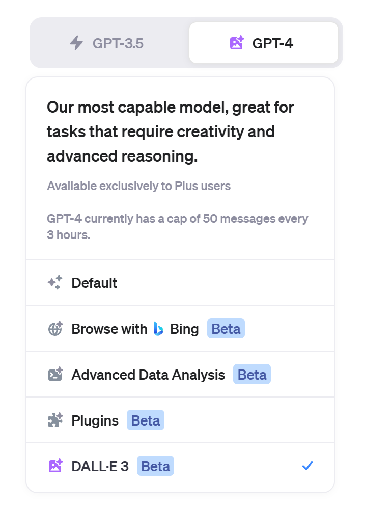The width and height of the screenshot is (392, 529).
Task: Click the lightning bolt icon on GPT-3.5
Action: point(76,43)
